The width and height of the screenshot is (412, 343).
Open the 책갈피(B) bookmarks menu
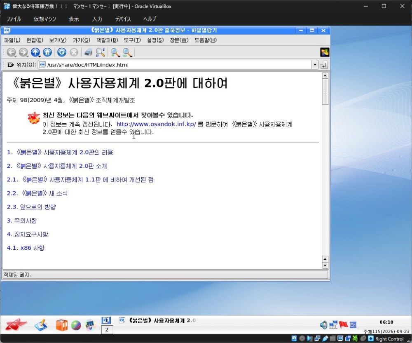[107, 40]
